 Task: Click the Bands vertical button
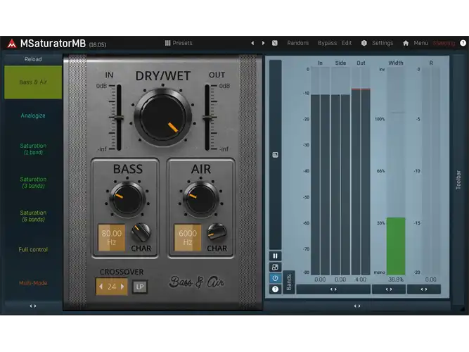click(x=289, y=282)
